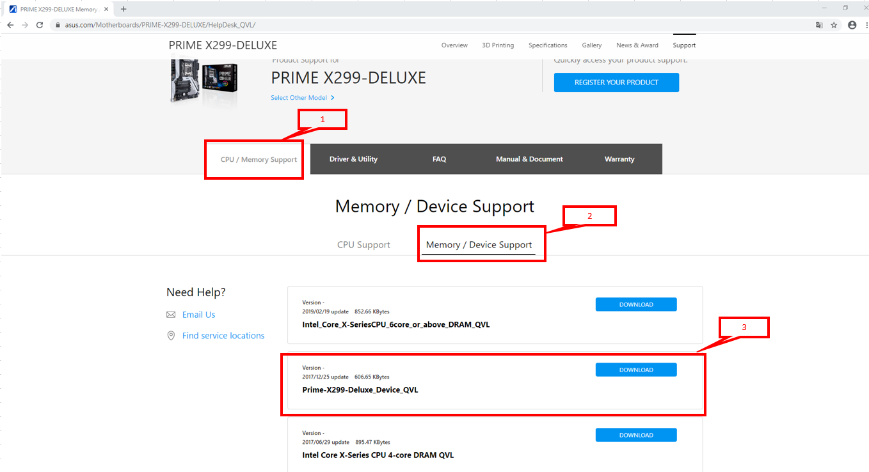The width and height of the screenshot is (869, 472).
Task: Click the Memory / Device Support heading
Action: pos(434,207)
